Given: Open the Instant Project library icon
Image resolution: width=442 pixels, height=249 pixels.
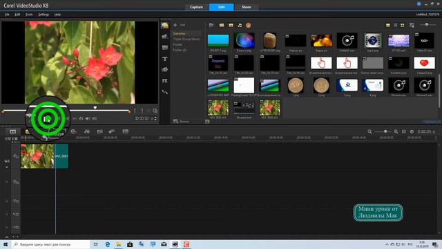Looking at the screenshot, I should [x=165, y=37].
